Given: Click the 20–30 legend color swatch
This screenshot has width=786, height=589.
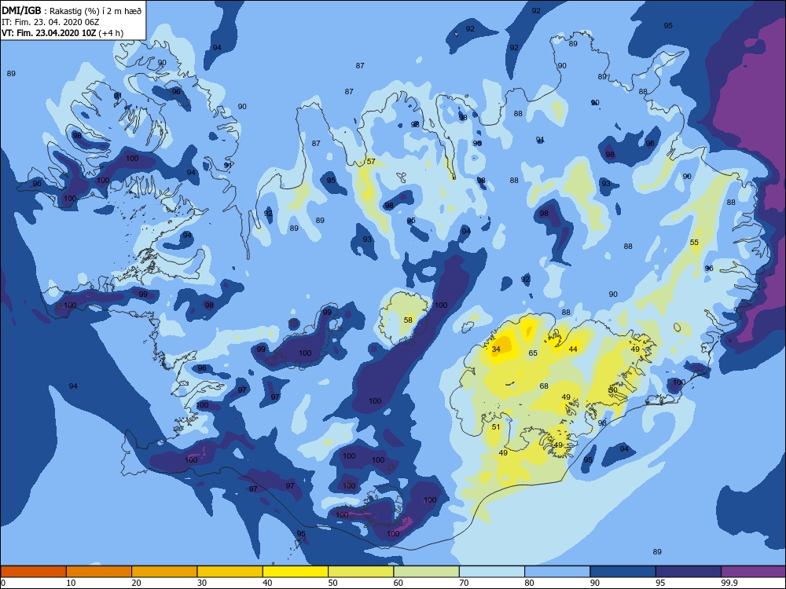Looking at the screenshot, I should point(164,572).
